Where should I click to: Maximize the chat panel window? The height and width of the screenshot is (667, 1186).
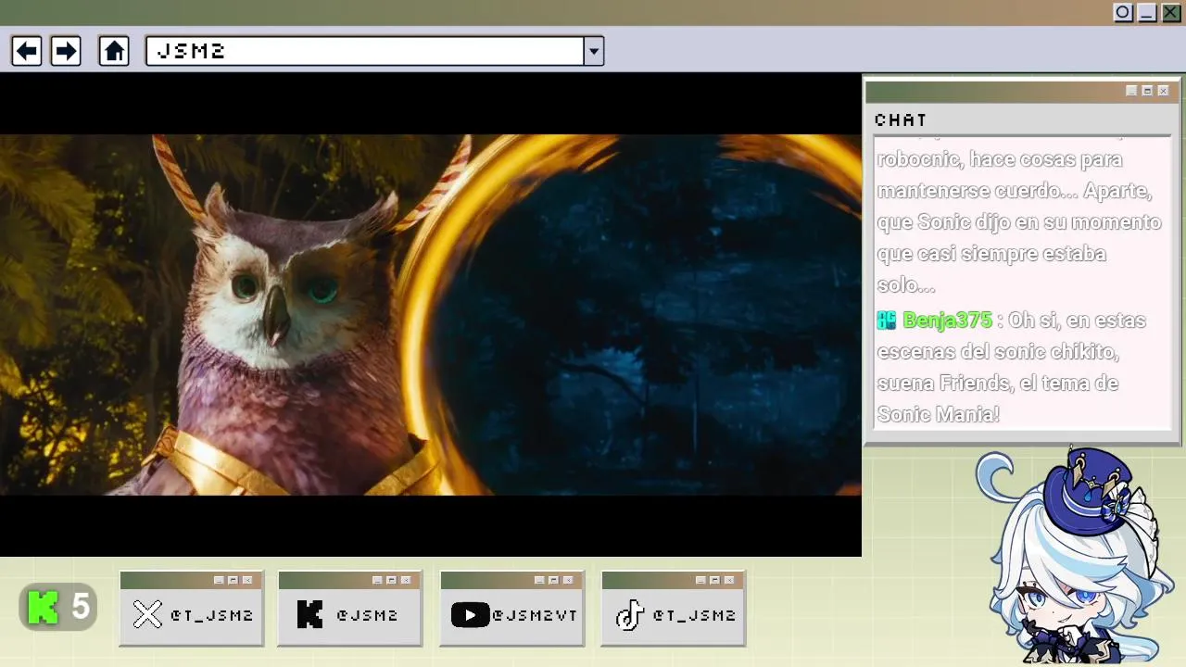coord(1147,91)
